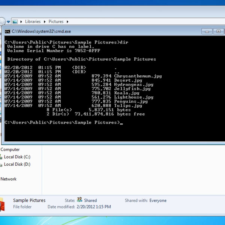Viewport: 225px width, 225px height.
Task: Click the Lighthouse.jpg line in cmd output
Action: coord(79,97)
